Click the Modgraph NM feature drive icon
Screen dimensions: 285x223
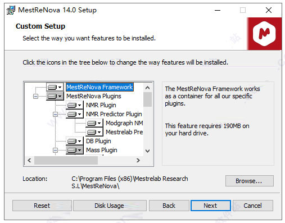94,123
